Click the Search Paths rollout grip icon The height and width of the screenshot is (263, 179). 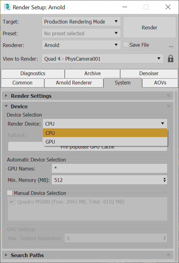pos(168,255)
